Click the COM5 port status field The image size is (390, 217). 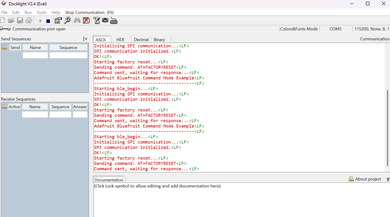pos(335,29)
